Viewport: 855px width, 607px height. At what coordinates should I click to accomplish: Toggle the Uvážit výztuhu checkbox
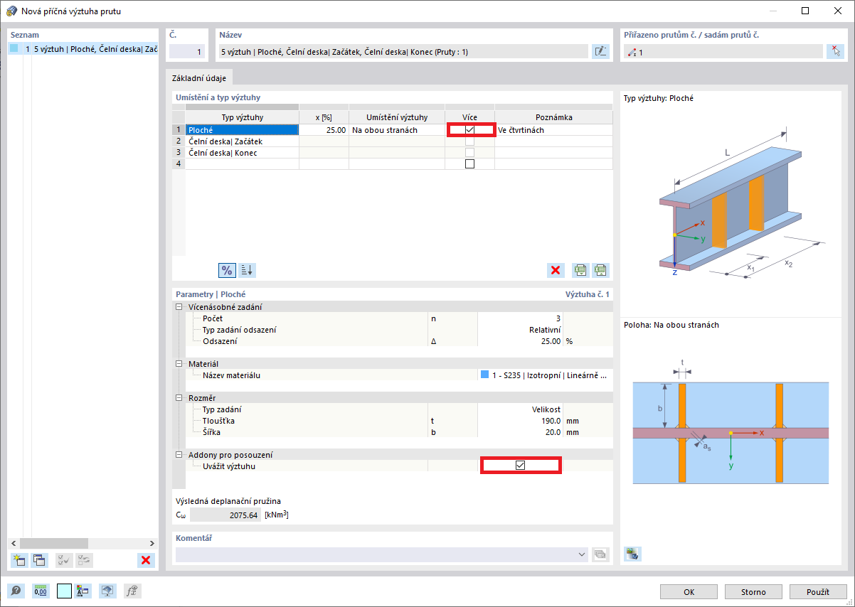520,466
